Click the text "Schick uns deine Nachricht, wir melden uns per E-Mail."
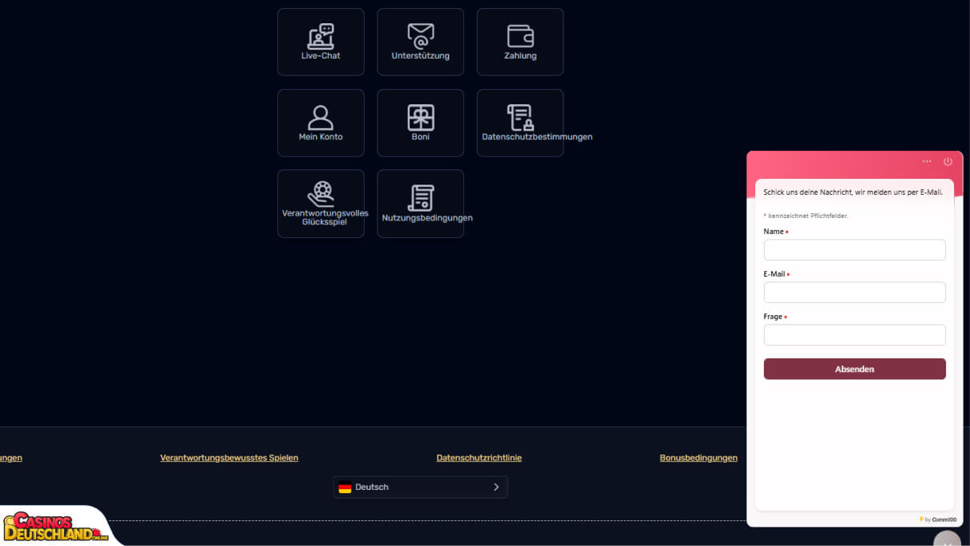Screen dimensions: 970x546 click(x=853, y=192)
